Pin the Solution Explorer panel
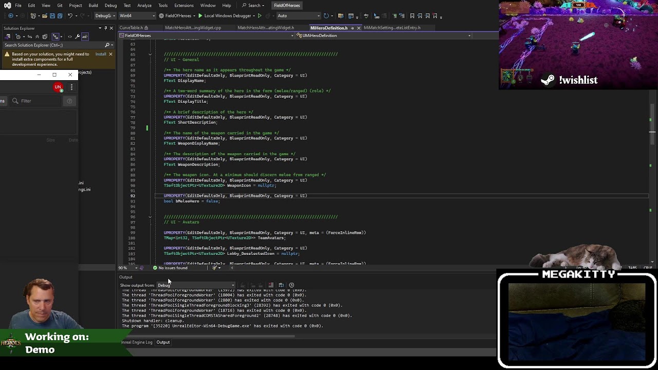The image size is (658, 370). tap(105, 28)
